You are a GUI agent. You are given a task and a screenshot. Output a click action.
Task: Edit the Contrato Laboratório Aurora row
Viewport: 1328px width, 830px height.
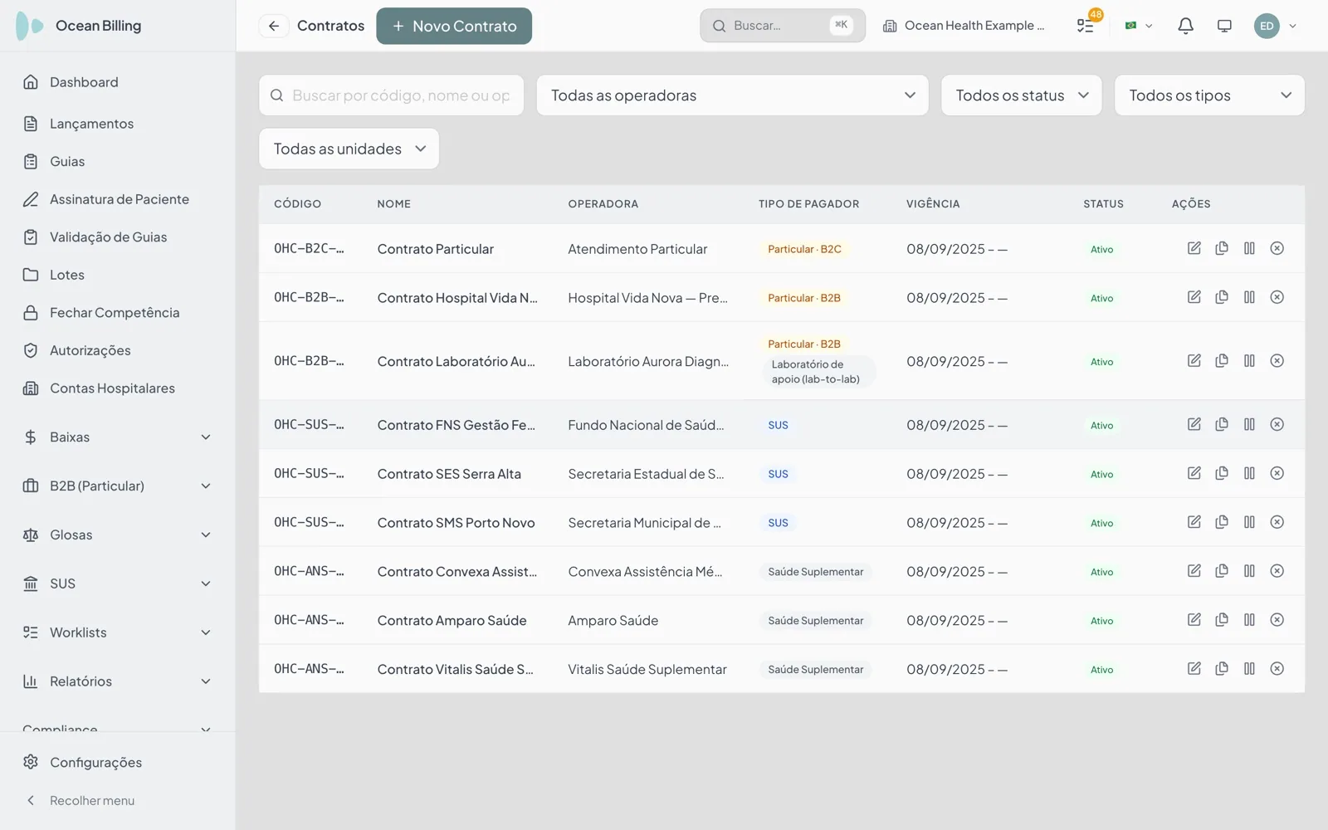coord(1194,361)
